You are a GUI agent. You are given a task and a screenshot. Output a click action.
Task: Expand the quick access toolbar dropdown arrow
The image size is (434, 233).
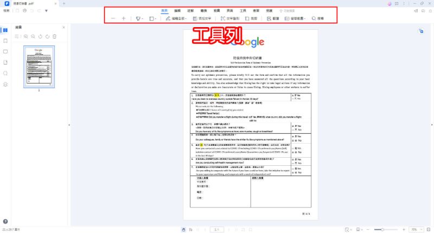pos(46,11)
